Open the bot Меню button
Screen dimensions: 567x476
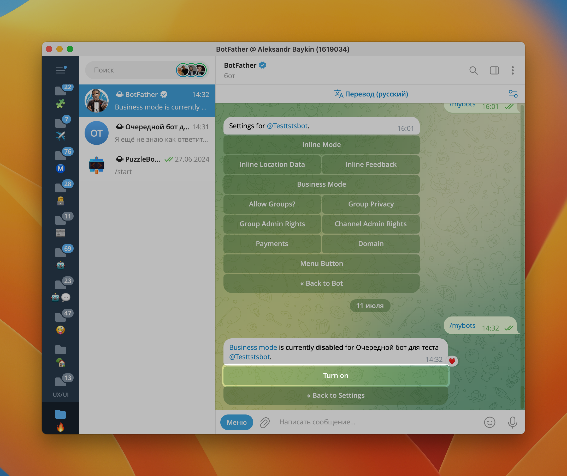tap(237, 422)
